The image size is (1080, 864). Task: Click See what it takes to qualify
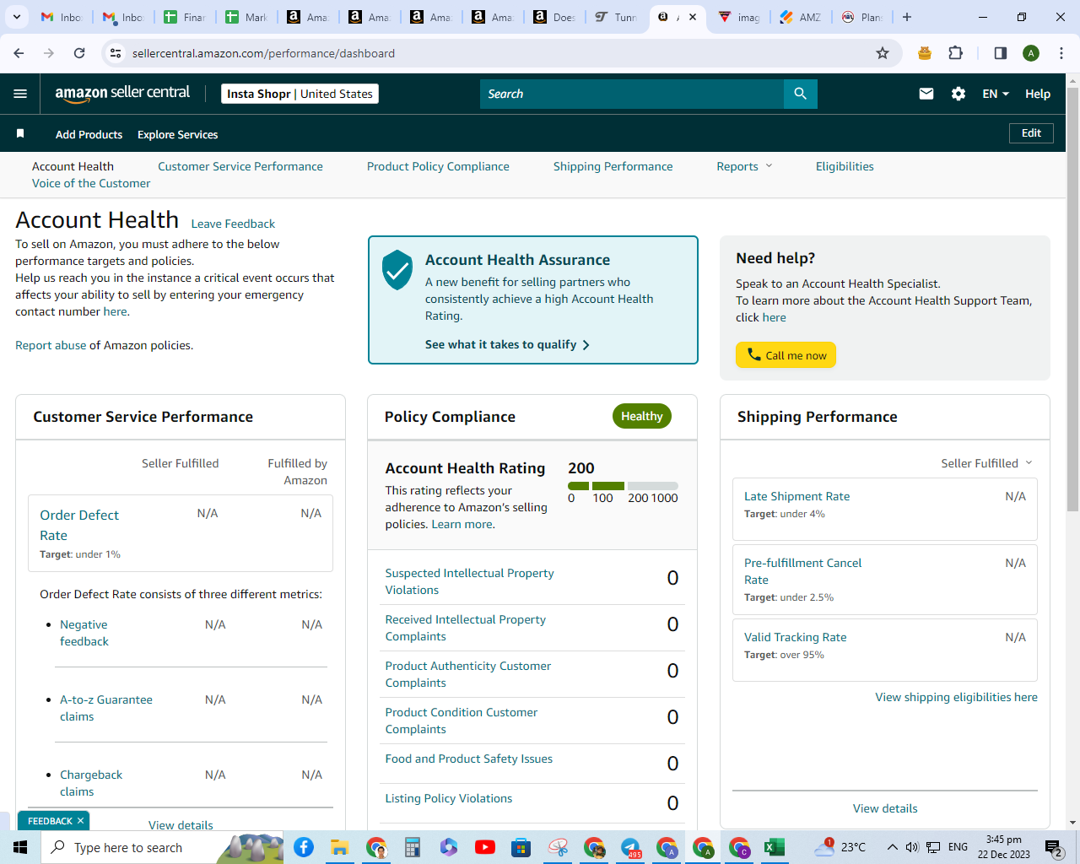tap(507, 344)
